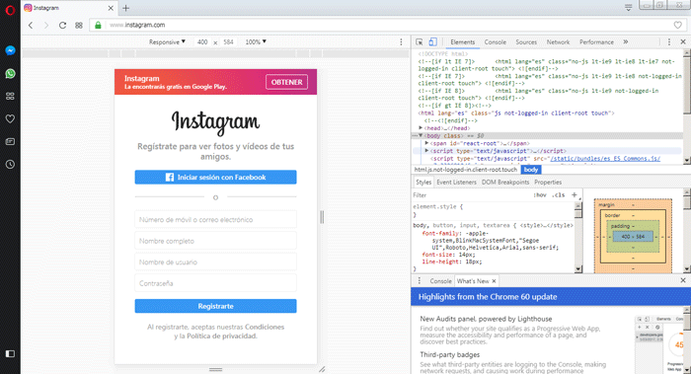
Task: Close the DevTools panel
Action: [683, 41]
